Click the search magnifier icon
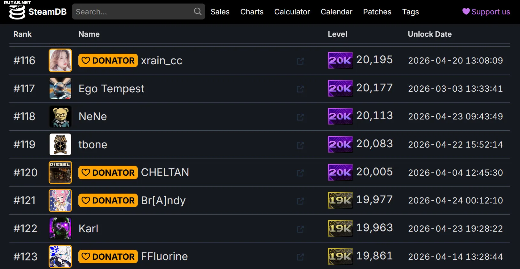520x269 pixels. [x=198, y=12]
